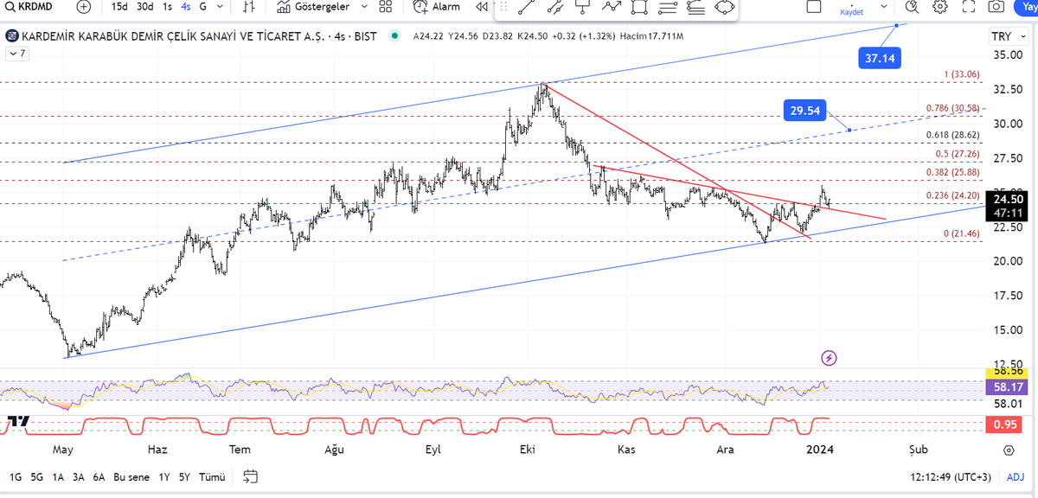Screen dimensions: 1038x498
Task: Open the time axis settings target icon
Action: [1009, 450]
